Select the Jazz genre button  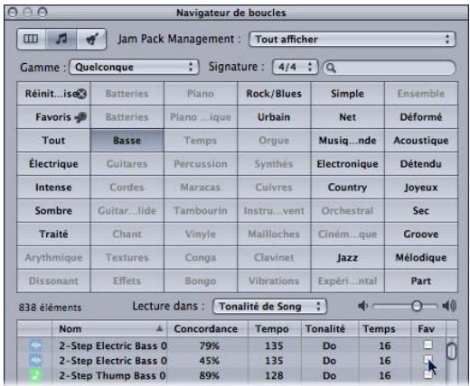(347, 258)
